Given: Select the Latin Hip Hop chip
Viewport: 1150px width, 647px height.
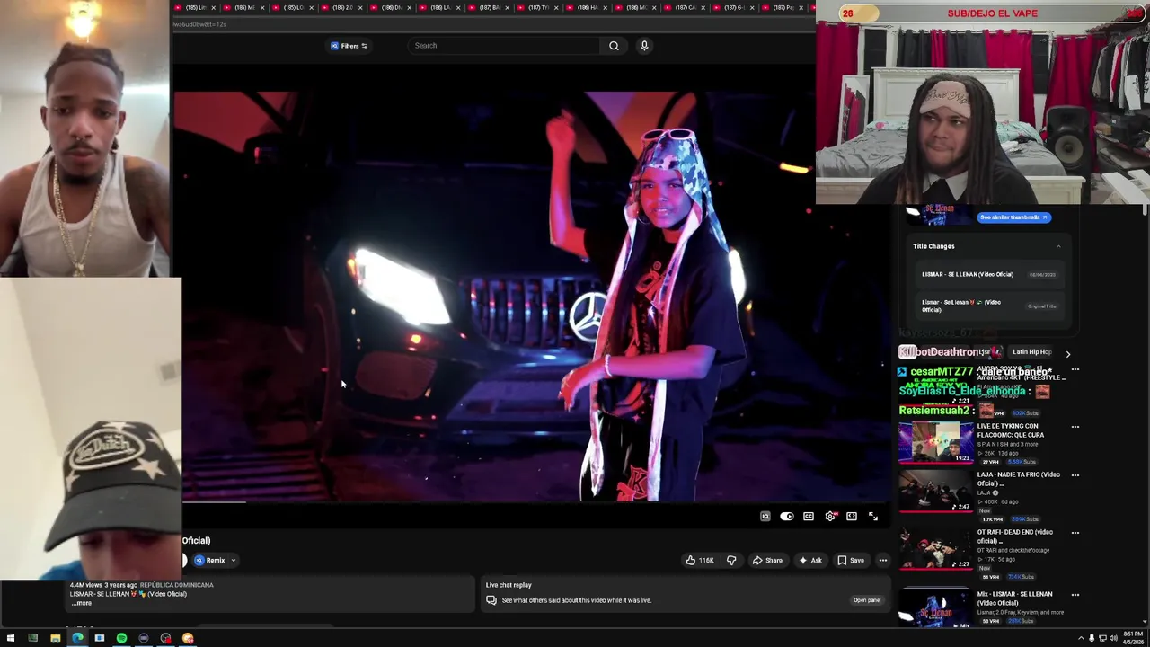Looking at the screenshot, I should [1031, 352].
